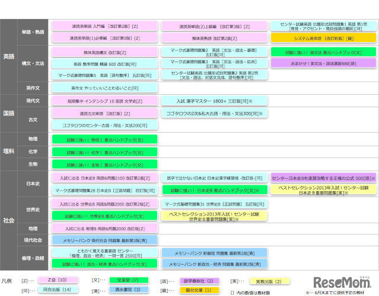
Task: Open おまかせ!英文法・語法演習888 card
Action: [324, 63]
